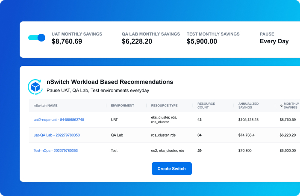Click resource count 43
300x196 pixels.
[200, 119]
